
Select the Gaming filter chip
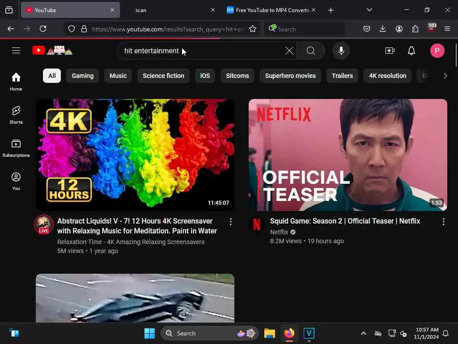pyautogui.click(x=83, y=76)
